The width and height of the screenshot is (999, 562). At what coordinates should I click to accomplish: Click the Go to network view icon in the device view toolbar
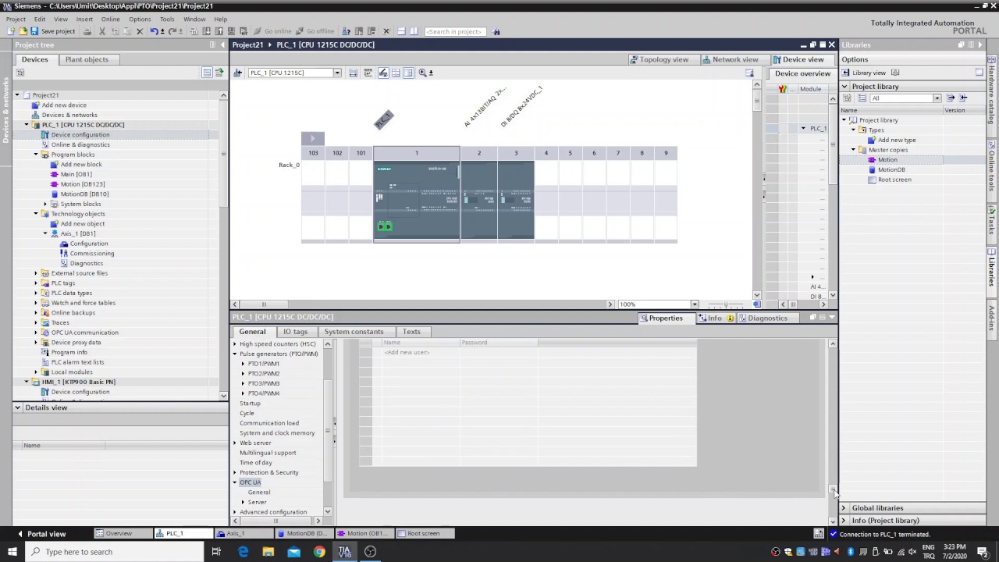tap(238, 73)
